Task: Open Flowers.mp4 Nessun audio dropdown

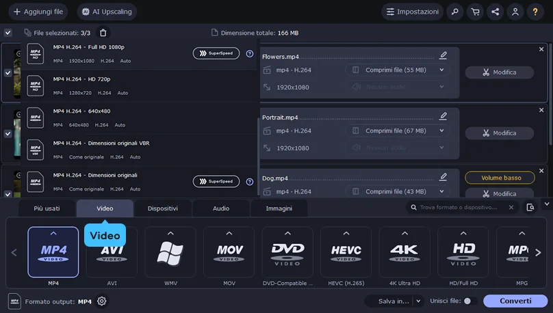Action: click(x=398, y=87)
